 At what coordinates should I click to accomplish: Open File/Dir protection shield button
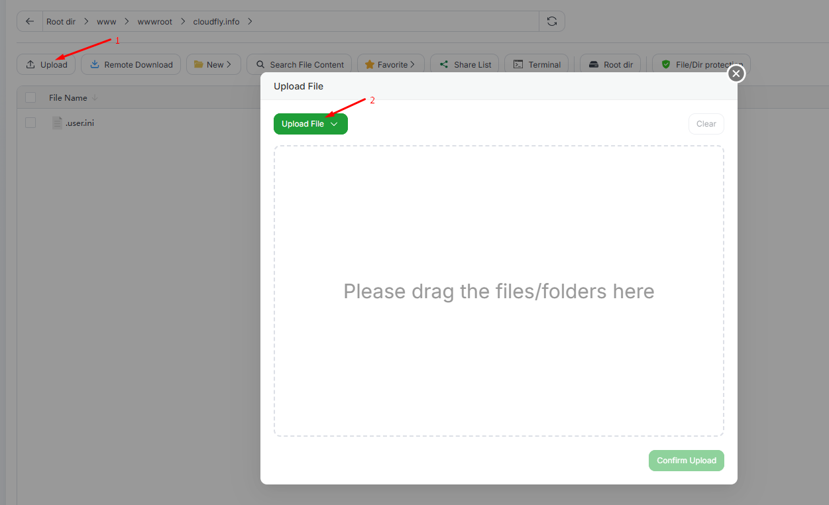(700, 64)
